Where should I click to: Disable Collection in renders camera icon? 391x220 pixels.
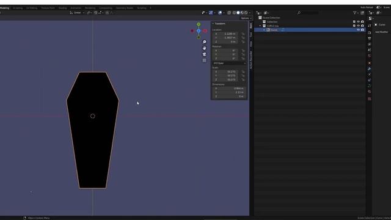362,22
